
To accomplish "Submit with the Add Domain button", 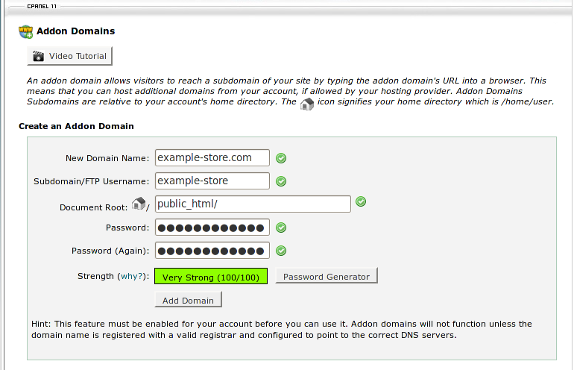I will (188, 301).
